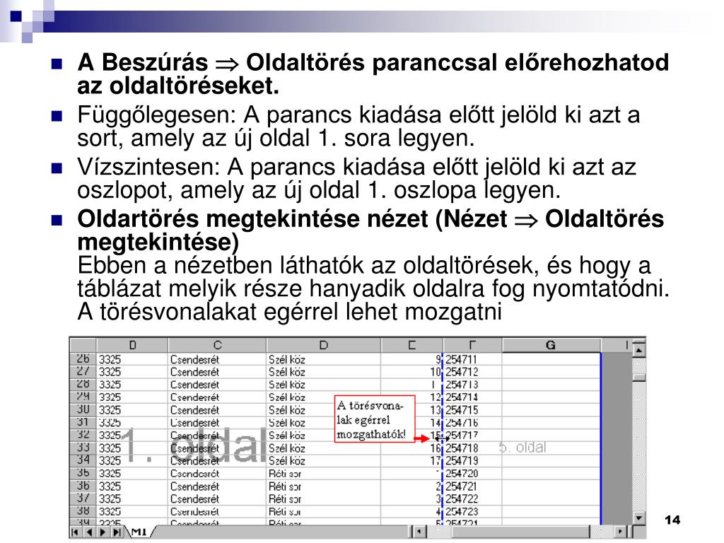Click the horizontal scrollbar left arrow
Image resolution: width=724 pixels, height=543 pixels.
pos(419,532)
